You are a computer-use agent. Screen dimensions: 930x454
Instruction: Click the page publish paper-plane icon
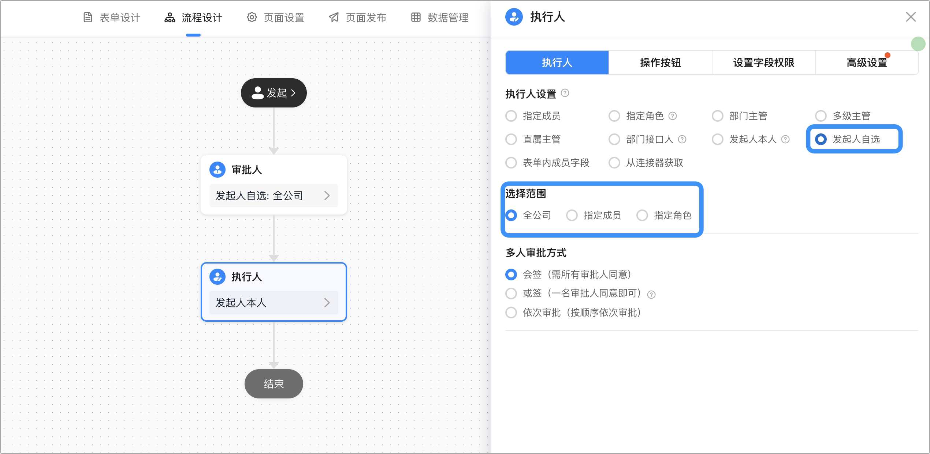[x=334, y=18]
